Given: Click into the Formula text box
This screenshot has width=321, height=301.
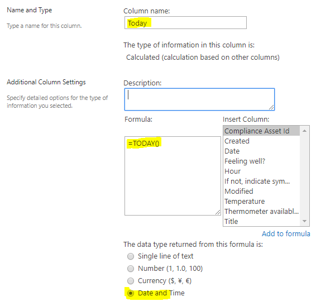Looking at the screenshot, I should 173,176.
